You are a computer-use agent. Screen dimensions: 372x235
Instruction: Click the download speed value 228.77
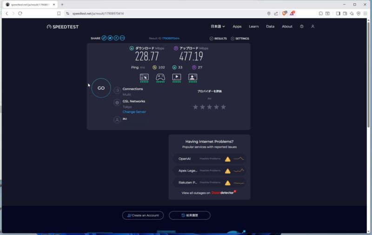147,56
